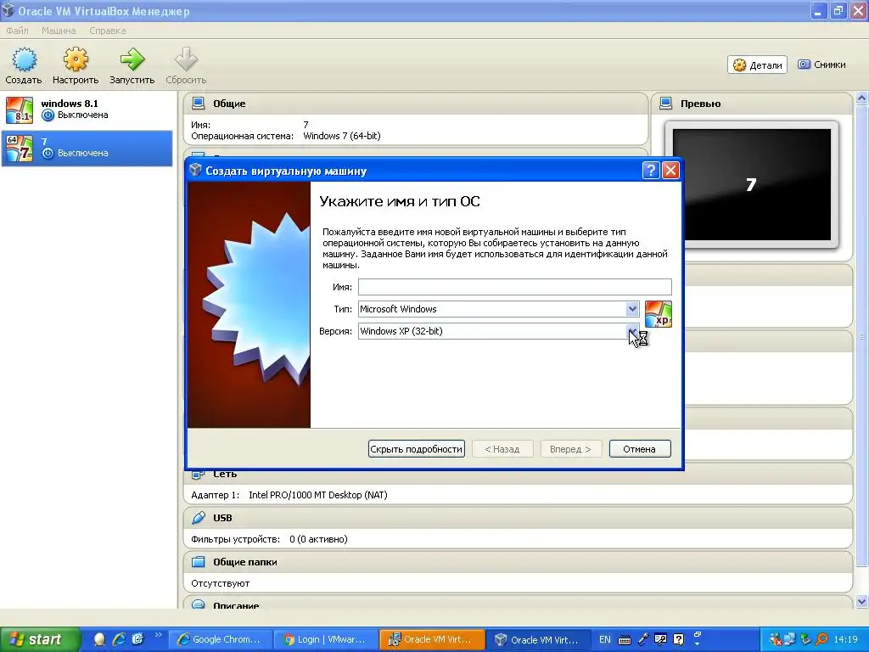Click the preview thumbnail of machine 7
The height and width of the screenshot is (652, 869).
(752, 184)
